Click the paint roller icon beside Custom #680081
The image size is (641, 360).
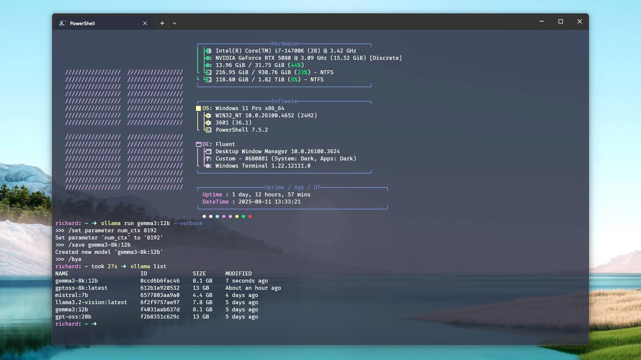coord(208,158)
